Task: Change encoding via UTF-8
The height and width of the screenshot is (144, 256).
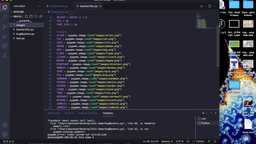Action: coord(180,141)
